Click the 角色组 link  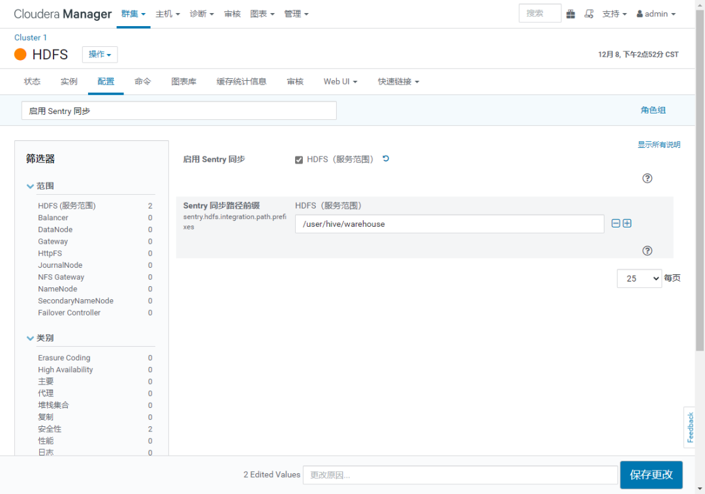pos(653,110)
